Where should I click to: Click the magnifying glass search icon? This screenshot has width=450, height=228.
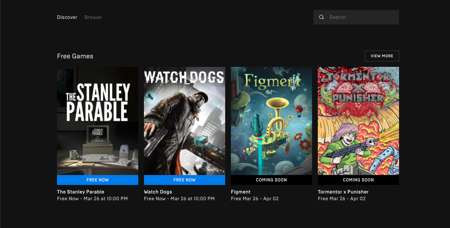pyautogui.click(x=321, y=17)
